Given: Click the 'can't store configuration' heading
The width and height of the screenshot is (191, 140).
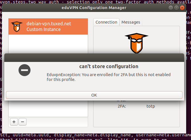Looking at the screenshot, I should (x=109, y=66).
